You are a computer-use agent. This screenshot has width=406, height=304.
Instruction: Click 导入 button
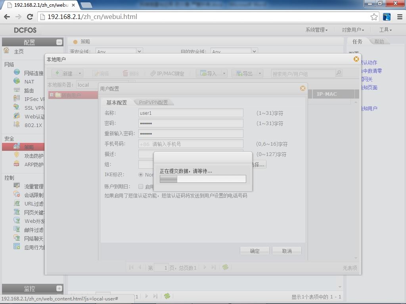209,74
